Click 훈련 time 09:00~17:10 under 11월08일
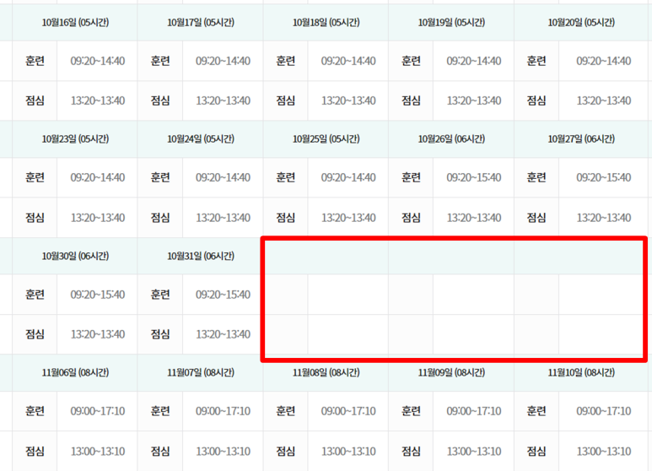The height and width of the screenshot is (471, 652). [348, 411]
